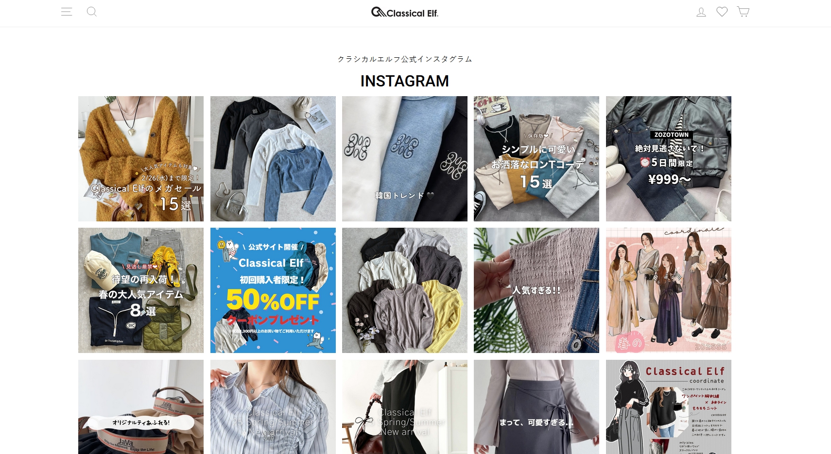The height and width of the screenshot is (454, 831).
Task: View the 春の大人気アイテム 8選 post
Action: pyautogui.click(x=141, y=290)
